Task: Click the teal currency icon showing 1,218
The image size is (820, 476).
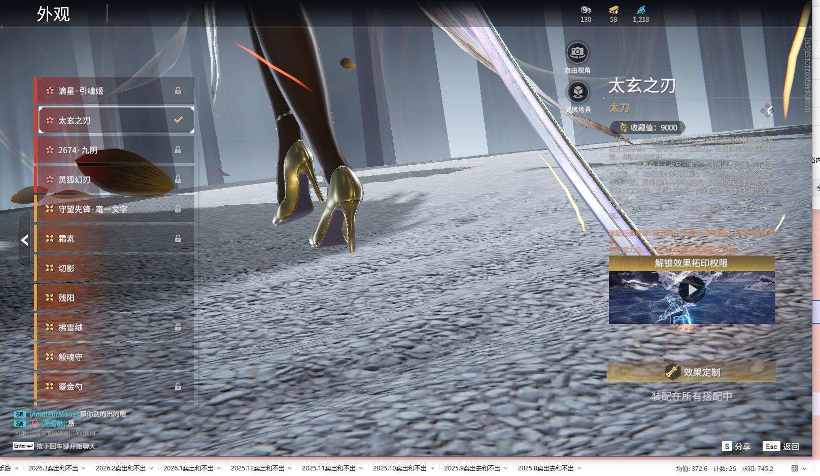Action: pyautogui.click(x=641, y=10)
